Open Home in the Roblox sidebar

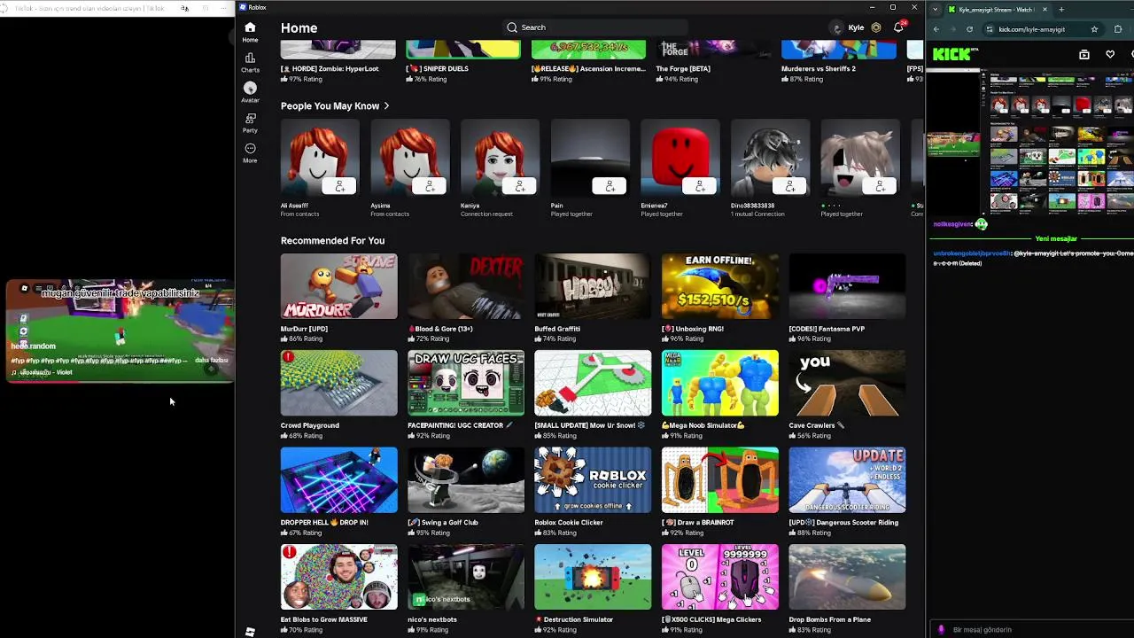pos(250,32)
